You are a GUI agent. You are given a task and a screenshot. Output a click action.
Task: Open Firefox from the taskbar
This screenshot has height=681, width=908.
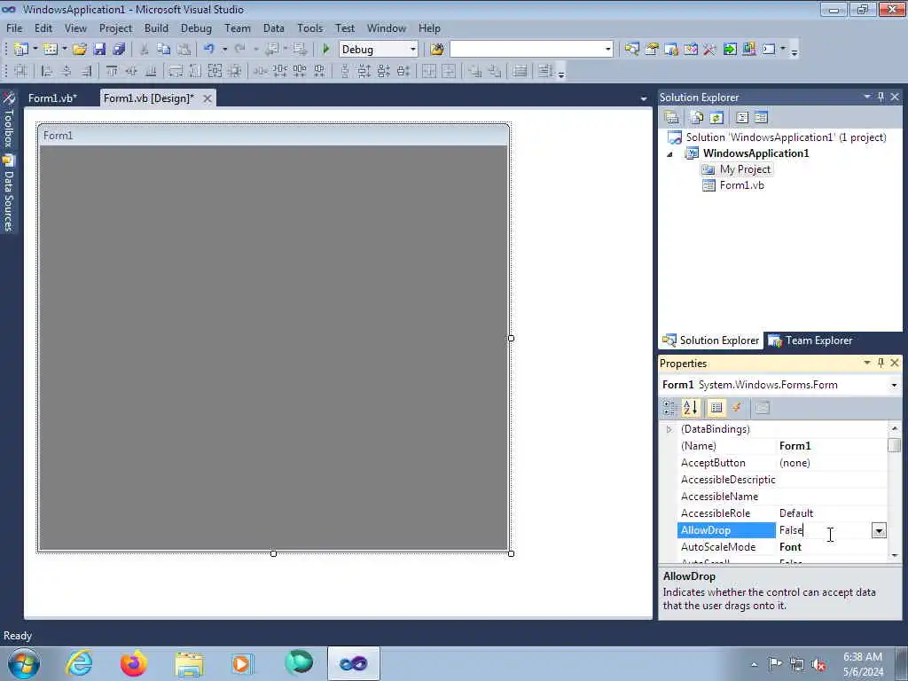click(134, 663)
